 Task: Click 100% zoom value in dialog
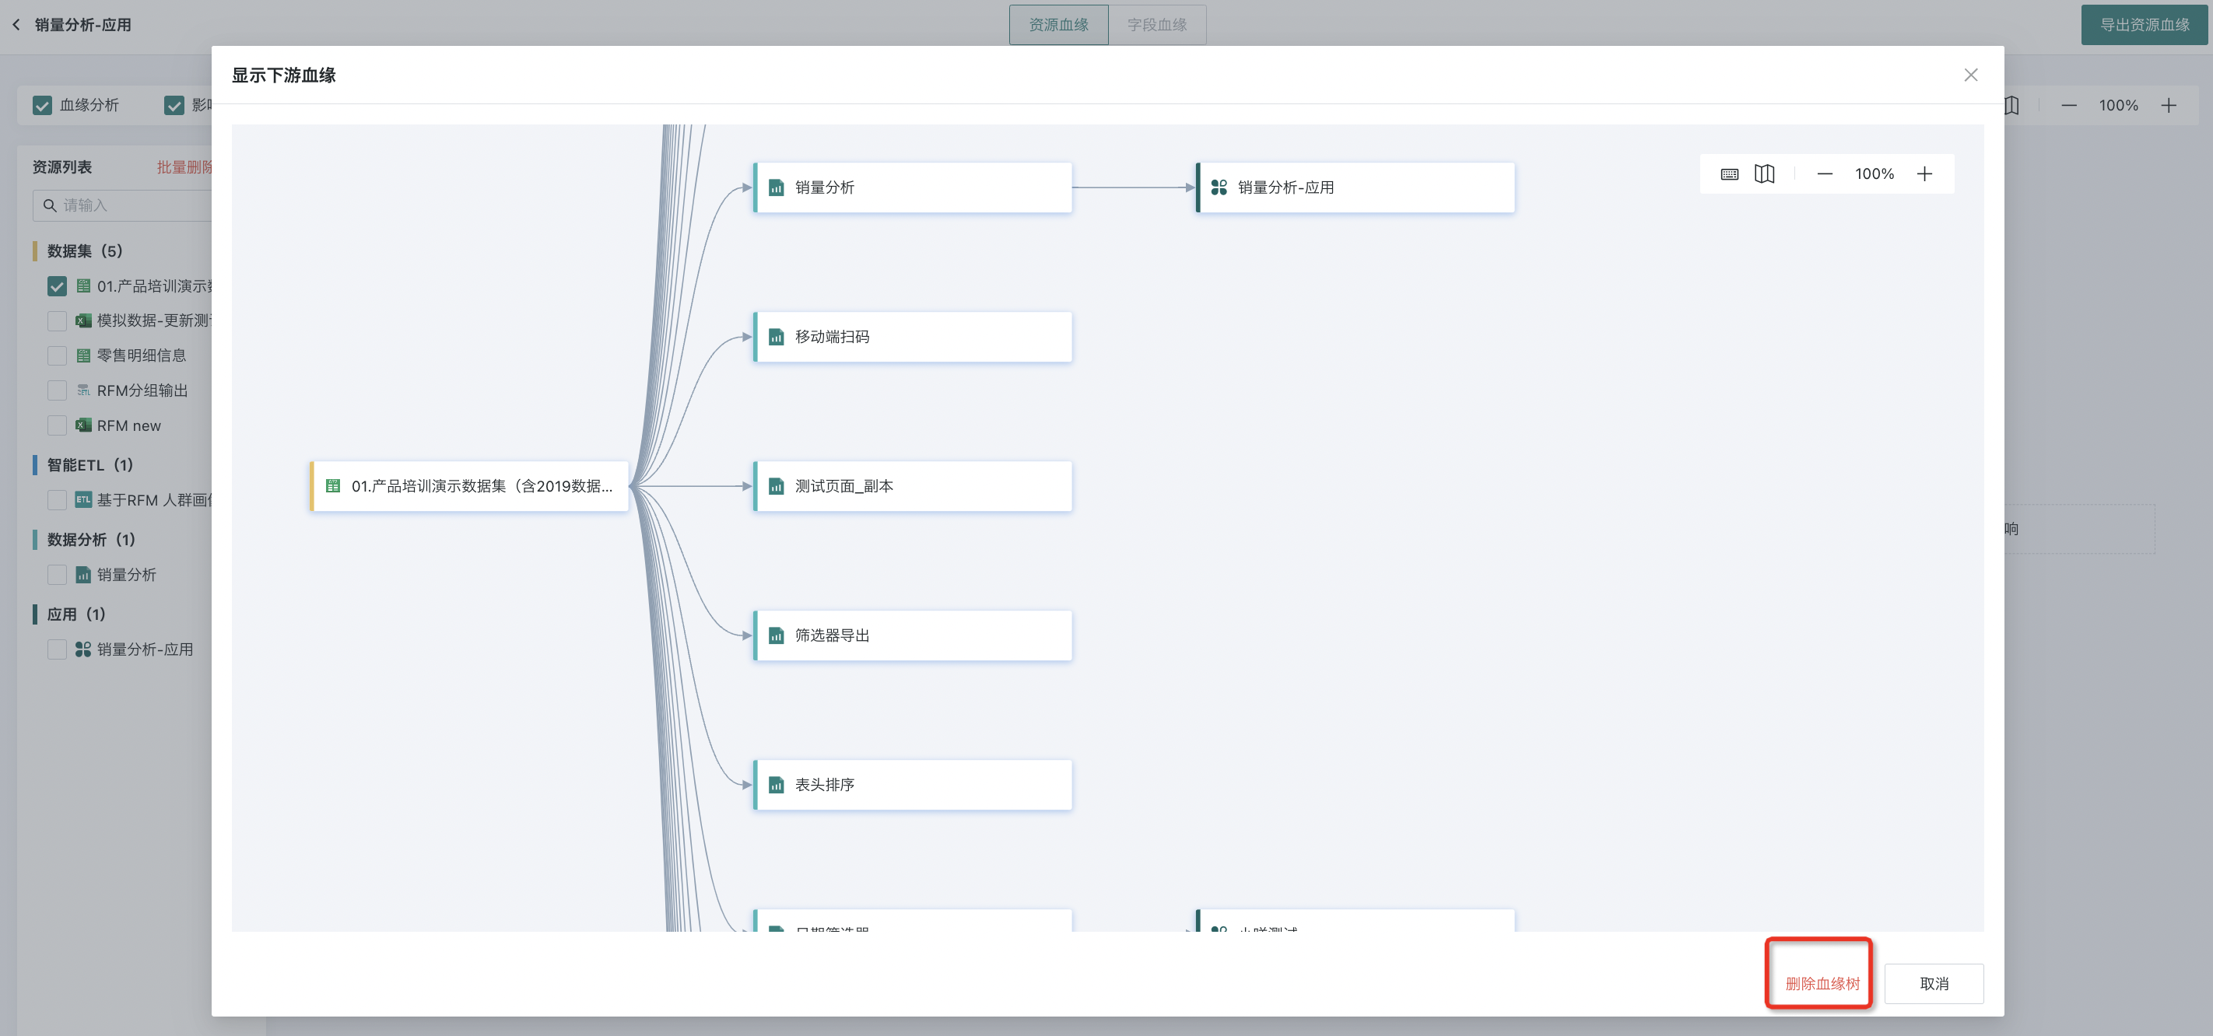(x=1874, y=174)
